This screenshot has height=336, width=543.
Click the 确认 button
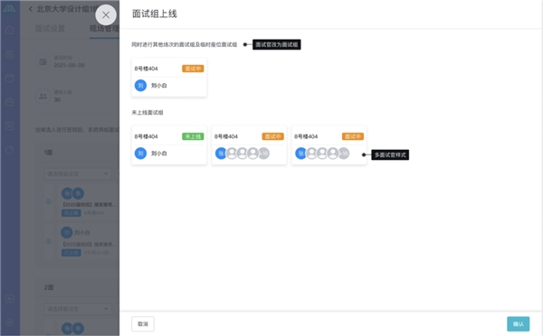[x=518, y=324]
